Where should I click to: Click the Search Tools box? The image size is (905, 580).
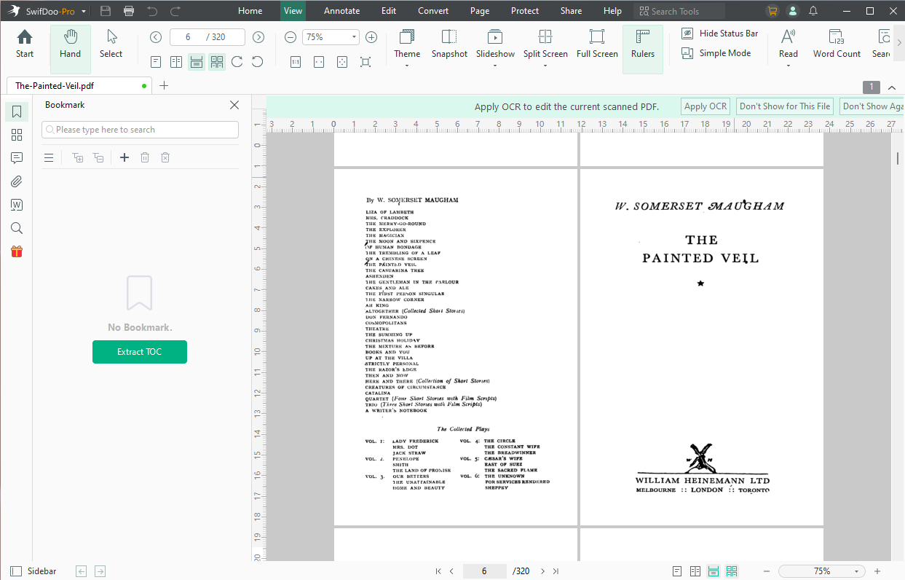click(679, 11)
